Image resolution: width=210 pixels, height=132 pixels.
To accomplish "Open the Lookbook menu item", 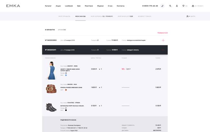I will coord(69,6).
